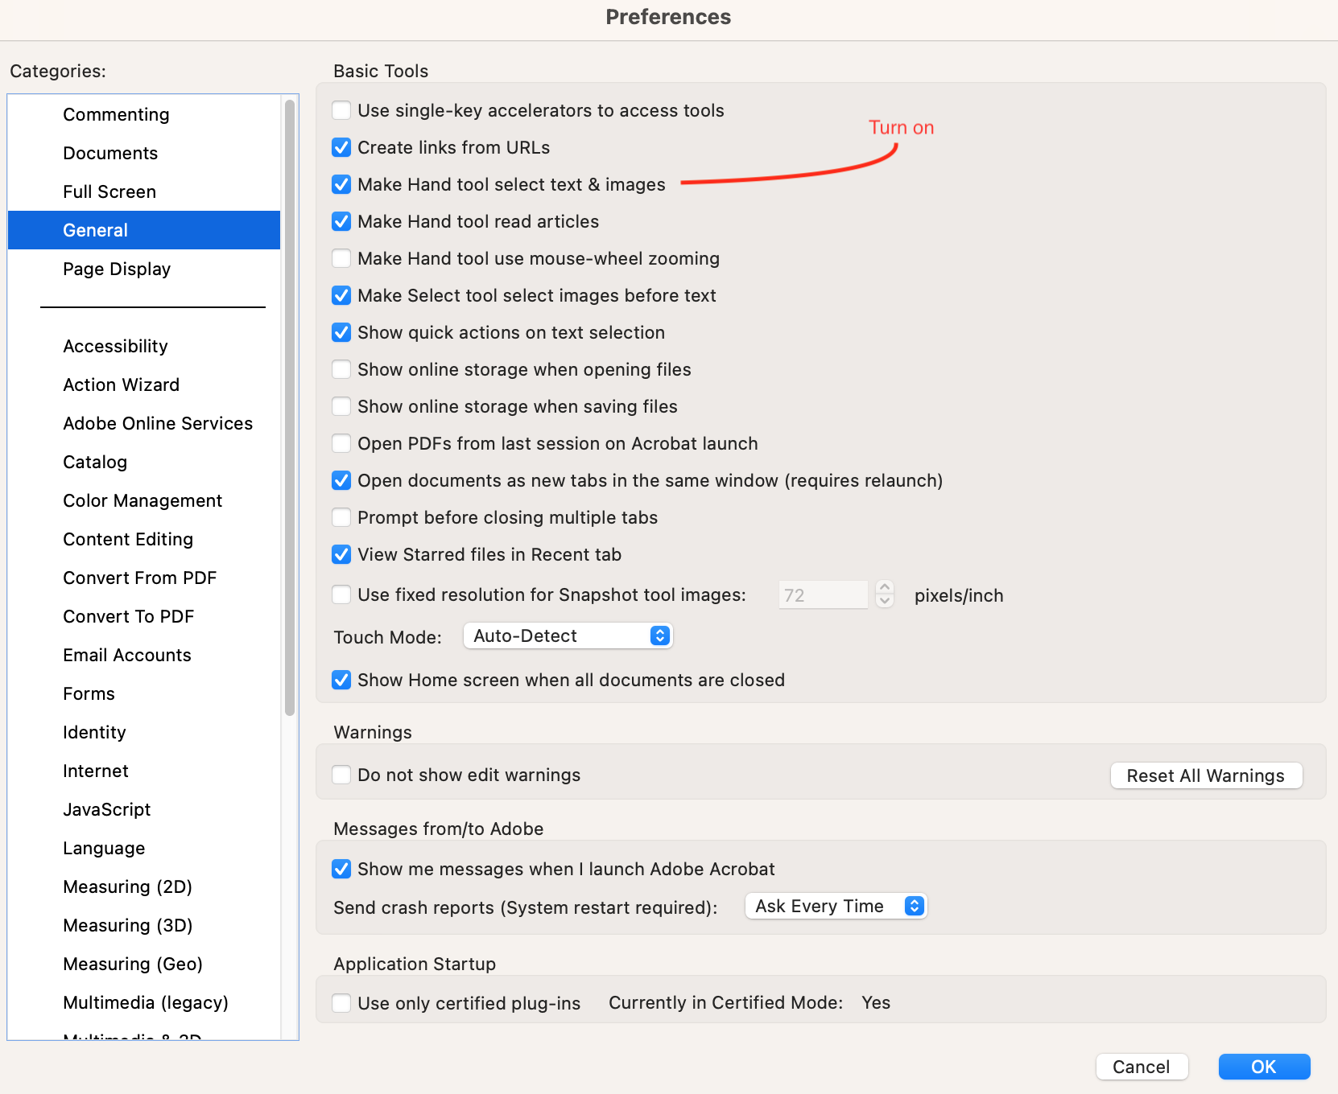Open the Touch Mode dropdown
Screen dimensions: 1338x1094
(568, 635)
